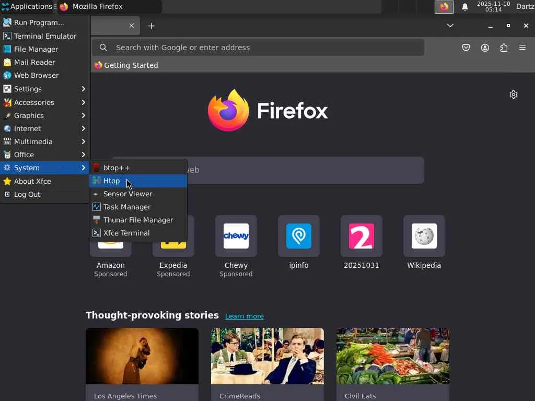Focus the address bar search field
The image size is (535, 401).
pyautogui.click(x=258, y=48)
